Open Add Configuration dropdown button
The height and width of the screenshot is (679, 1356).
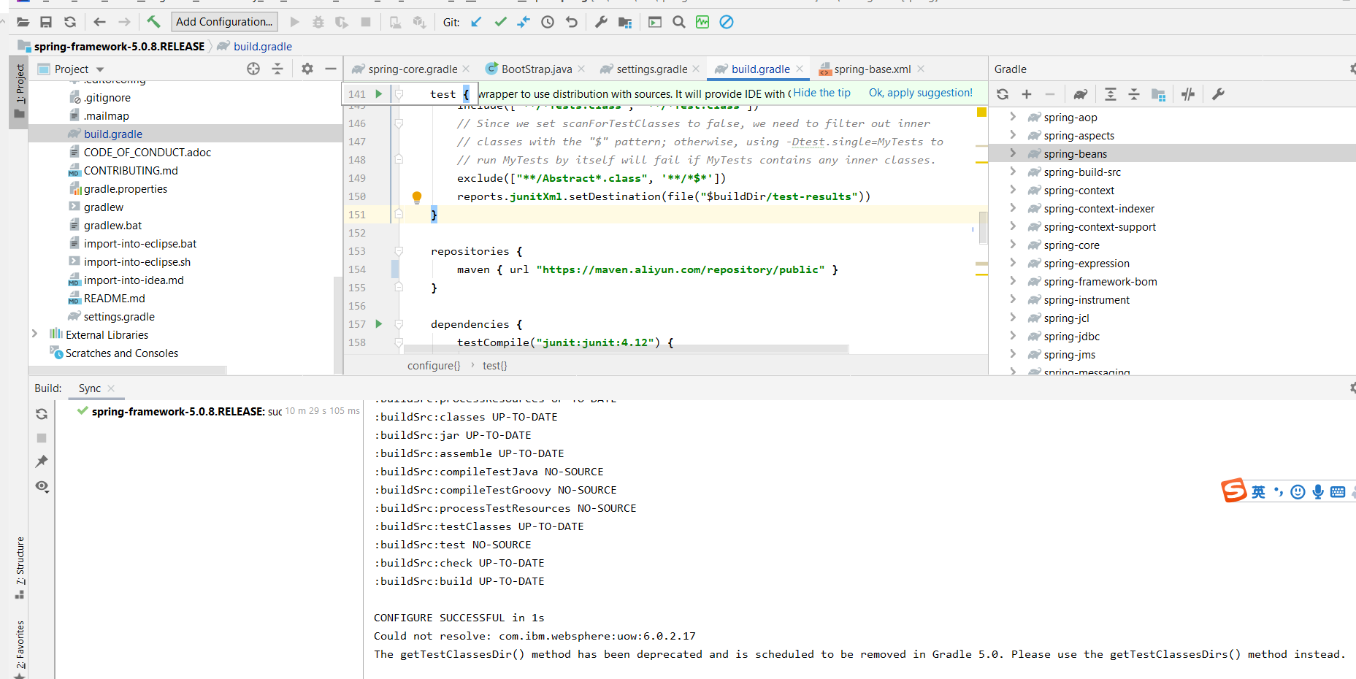pos(224,22)
